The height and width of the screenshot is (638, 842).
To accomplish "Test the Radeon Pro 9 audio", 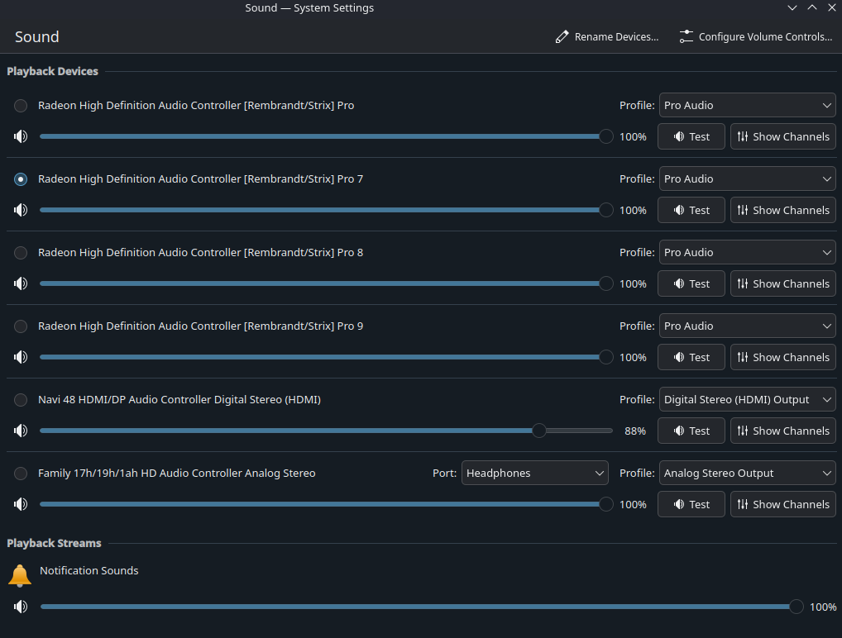I will pyautogui.click(x=691, y=357).
